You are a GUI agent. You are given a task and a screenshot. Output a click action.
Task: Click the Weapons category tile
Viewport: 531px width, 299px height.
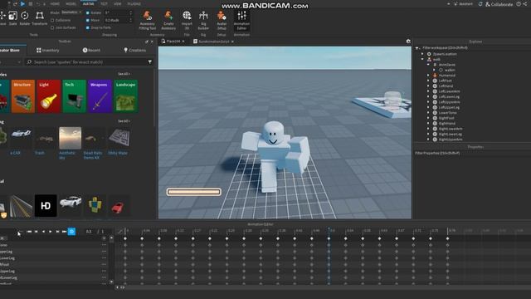[x=100, y=96]
